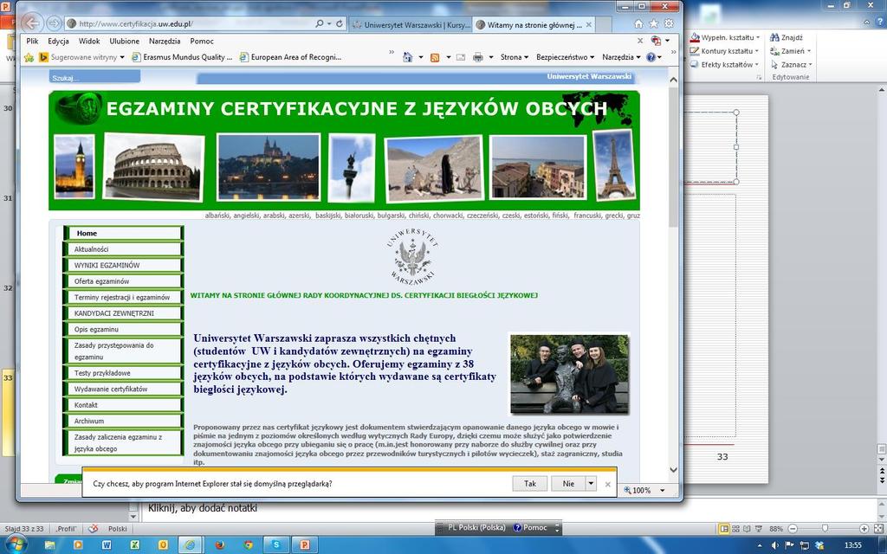This screenshot has width=887, height=554.
Task: Open Erasmus Mundus Quality favorites link
Action: [182, 57]
